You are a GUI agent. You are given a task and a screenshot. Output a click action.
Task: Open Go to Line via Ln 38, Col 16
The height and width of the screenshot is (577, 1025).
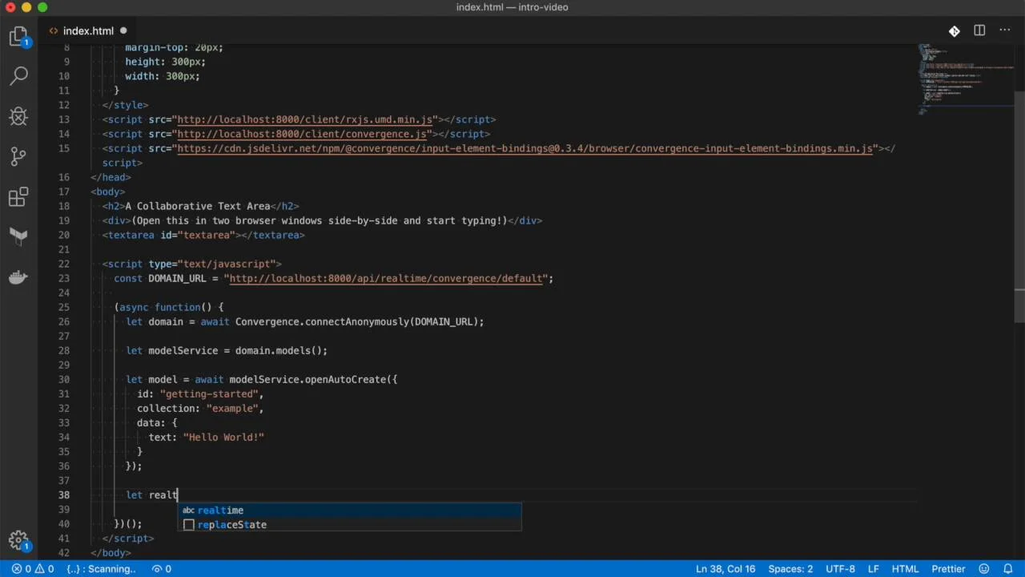(x=726, y=569)
